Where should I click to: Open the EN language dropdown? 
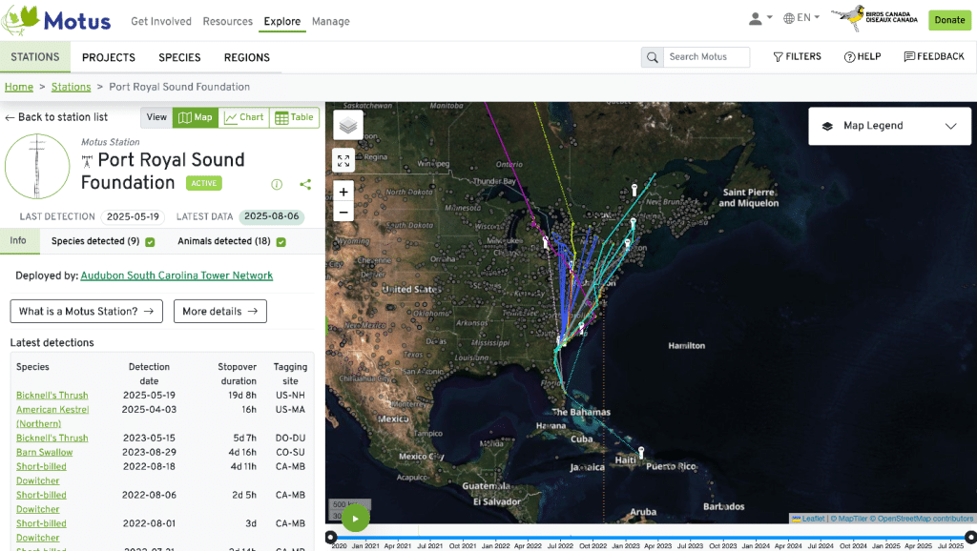click(x=801, y=18)
